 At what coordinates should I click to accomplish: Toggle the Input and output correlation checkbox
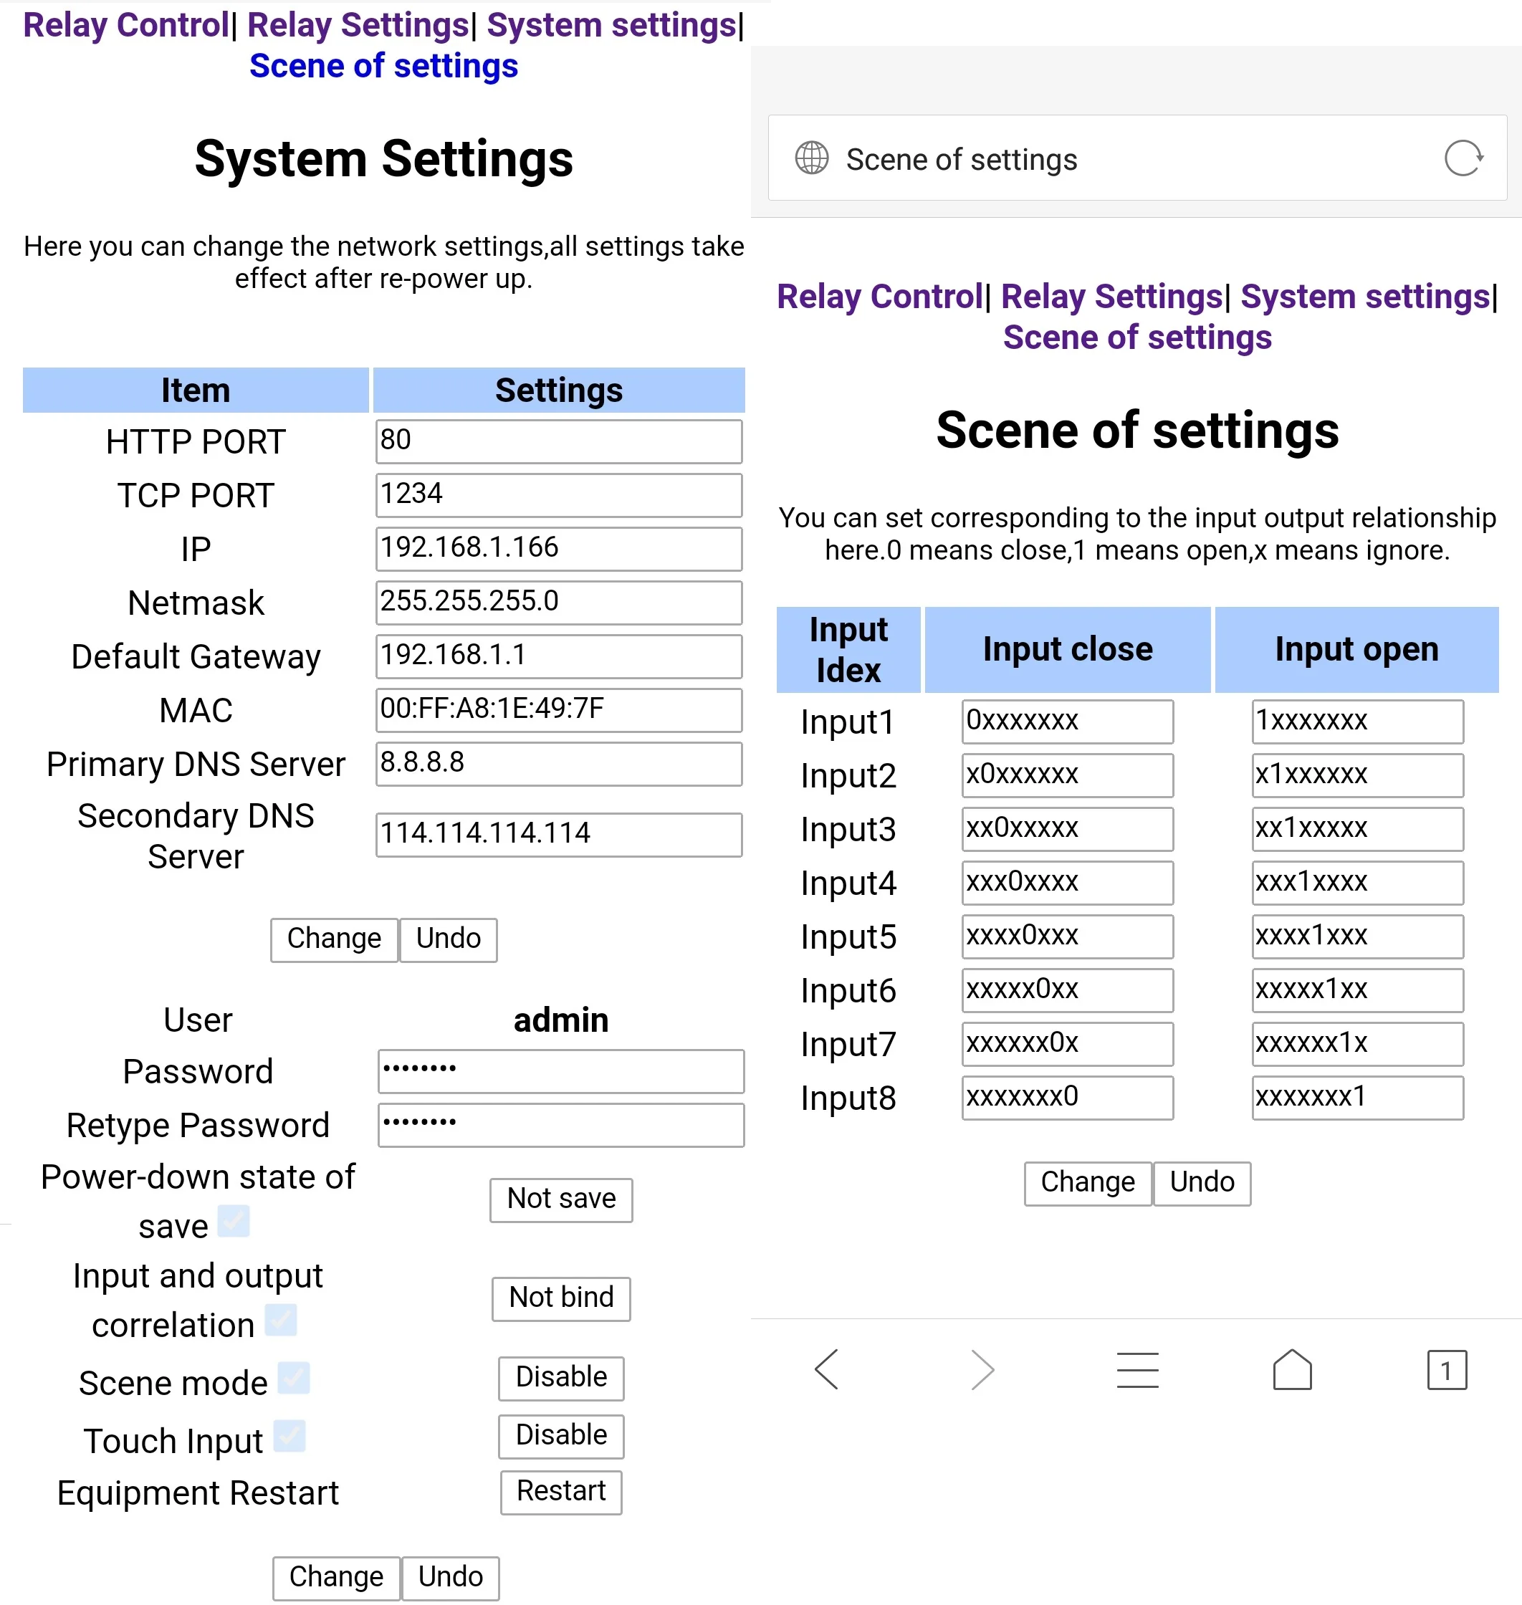(x=281, y=1319)
